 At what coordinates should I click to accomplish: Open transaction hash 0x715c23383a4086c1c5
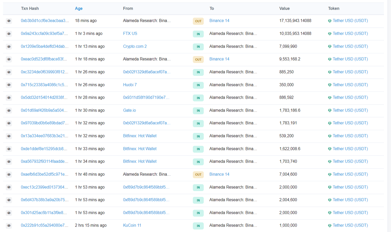coord(45,85)
